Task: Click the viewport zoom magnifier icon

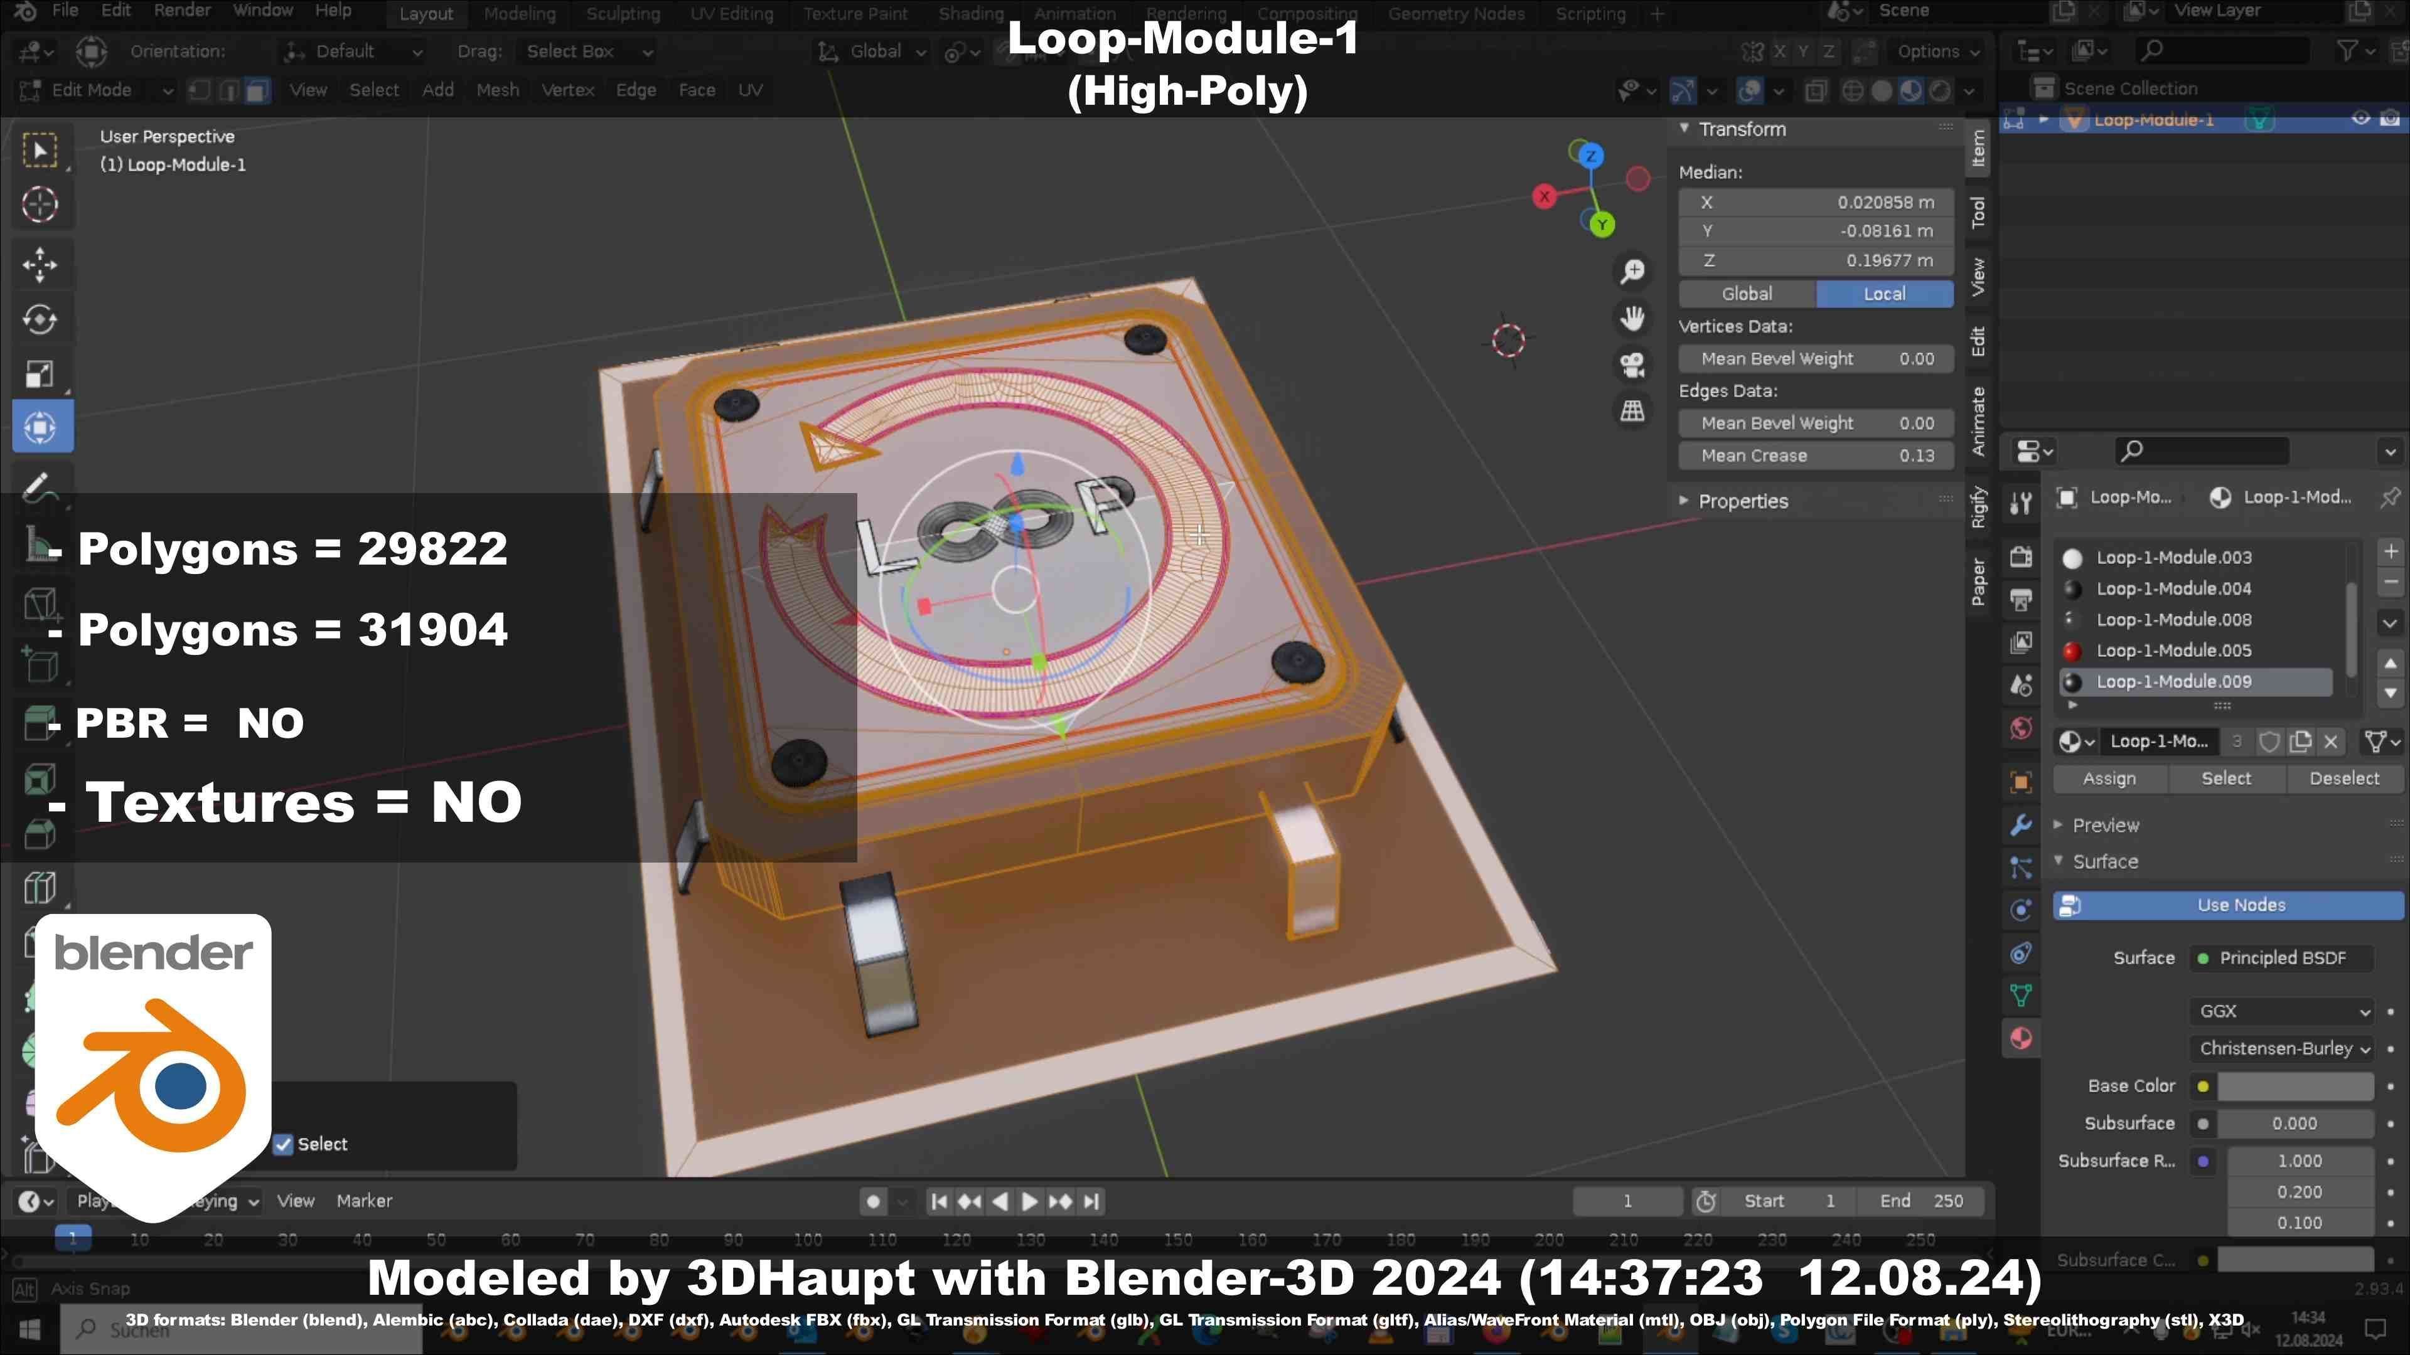Action: 1632,271
